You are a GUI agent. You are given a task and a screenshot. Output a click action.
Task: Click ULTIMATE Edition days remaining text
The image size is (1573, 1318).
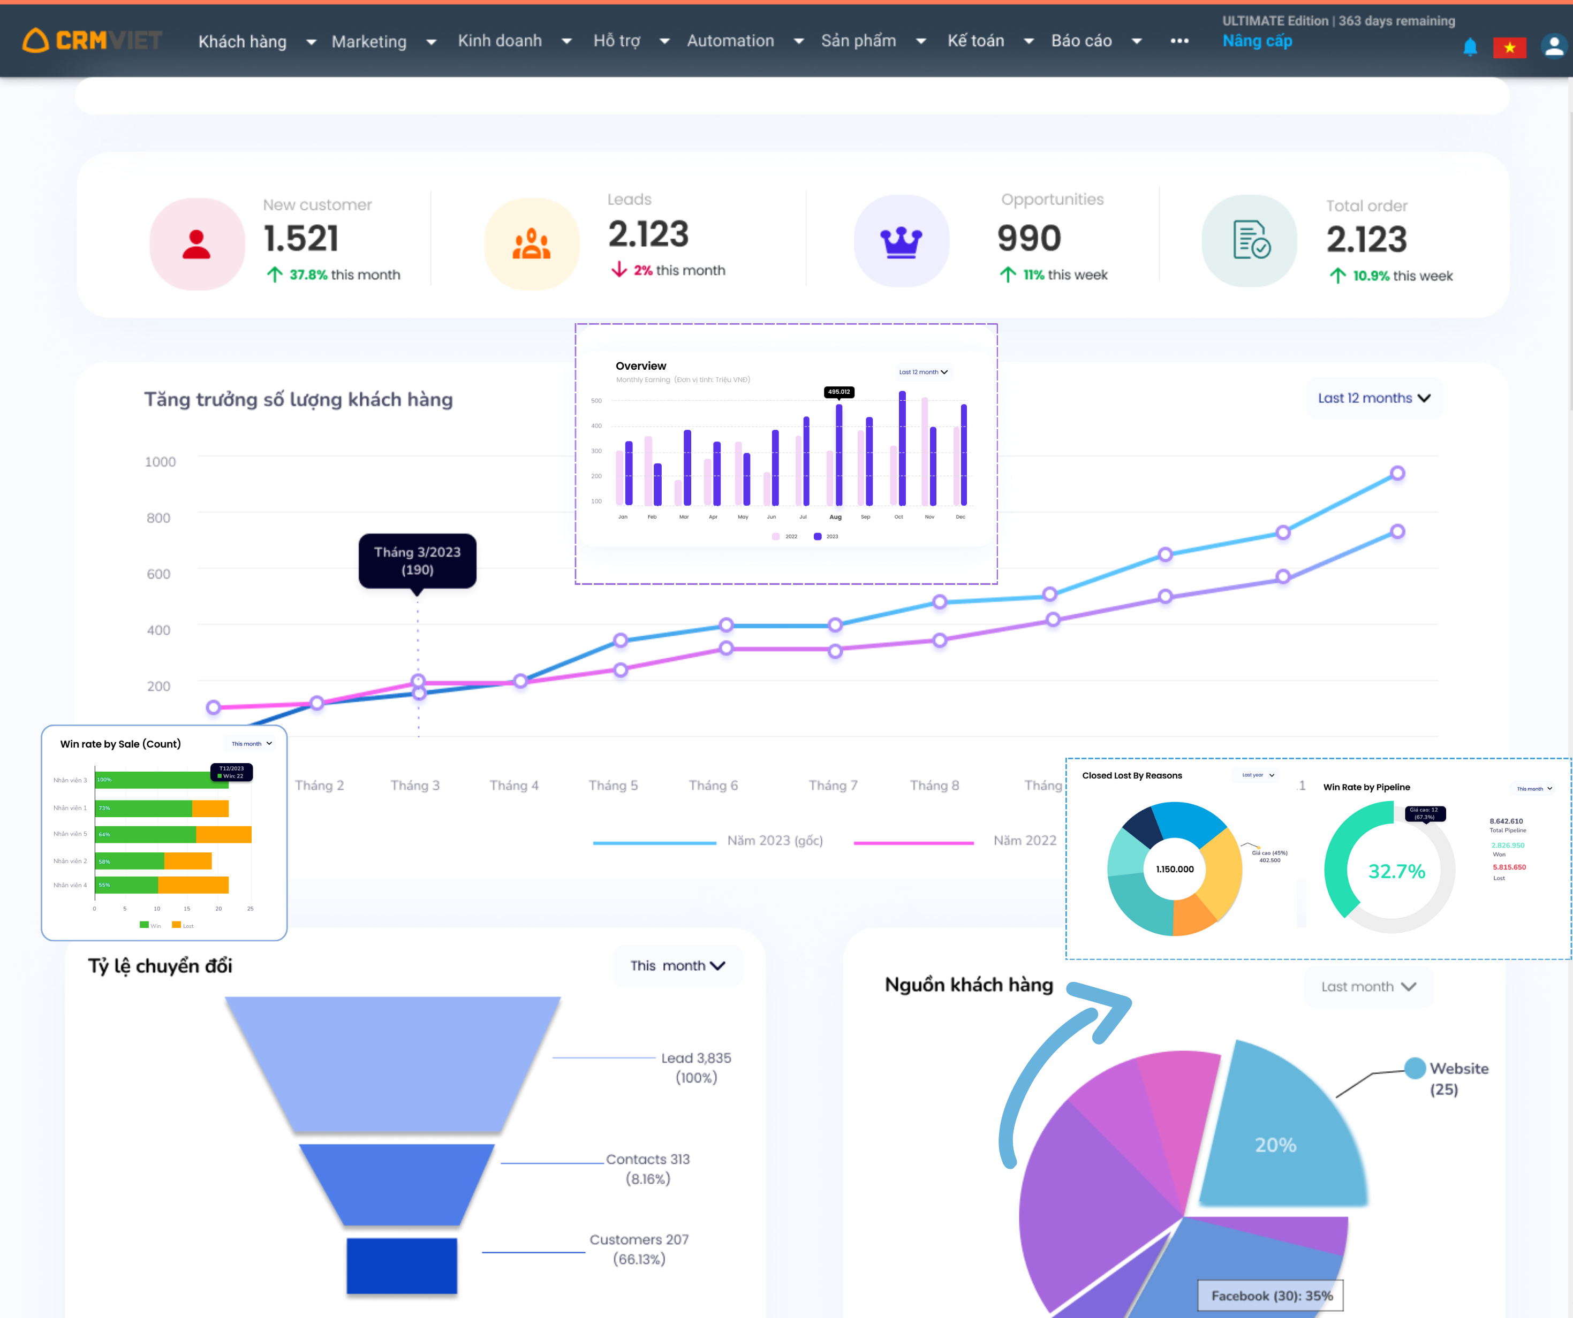(1338, 21)
